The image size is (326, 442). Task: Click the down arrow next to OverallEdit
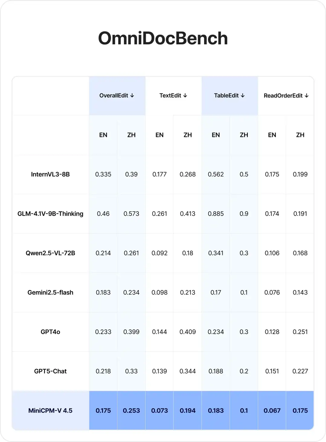[132, 96]
